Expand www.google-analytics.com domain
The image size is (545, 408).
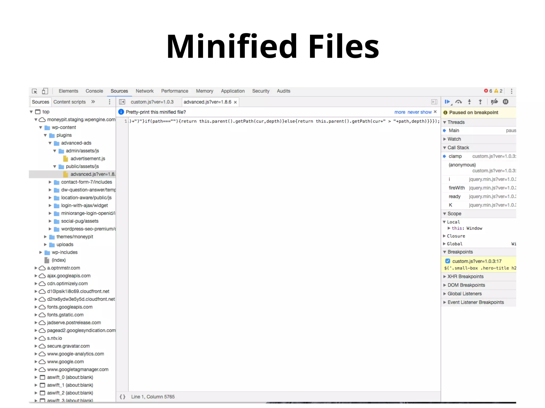(36, 354)
